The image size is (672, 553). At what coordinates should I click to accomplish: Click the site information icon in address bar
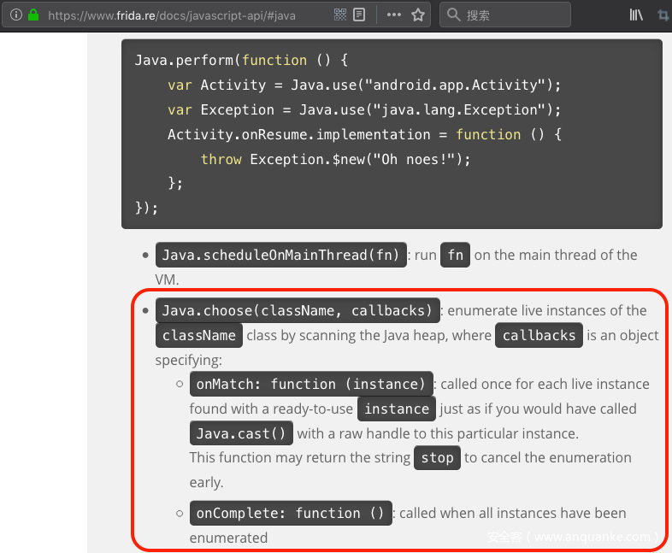click(15, 15)
